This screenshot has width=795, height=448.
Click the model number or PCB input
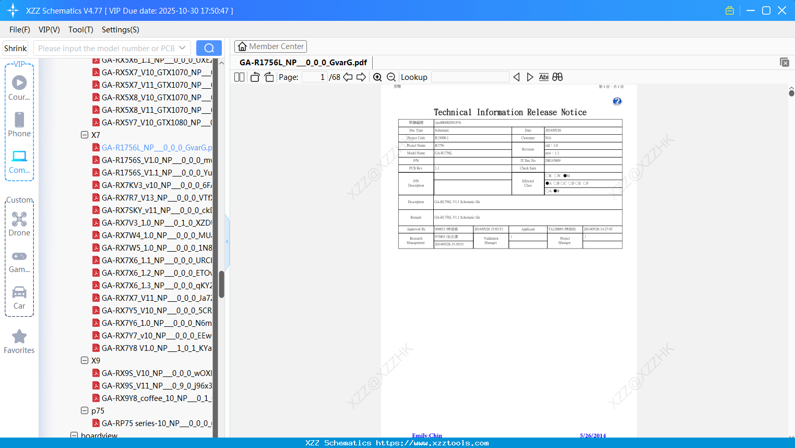click(x=107, y=48)
